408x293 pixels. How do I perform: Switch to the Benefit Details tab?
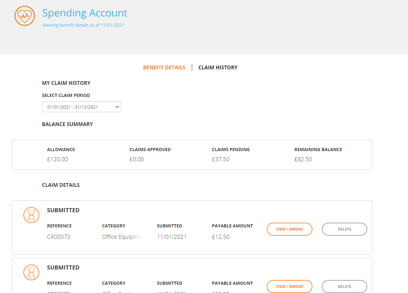click(164, 67)
